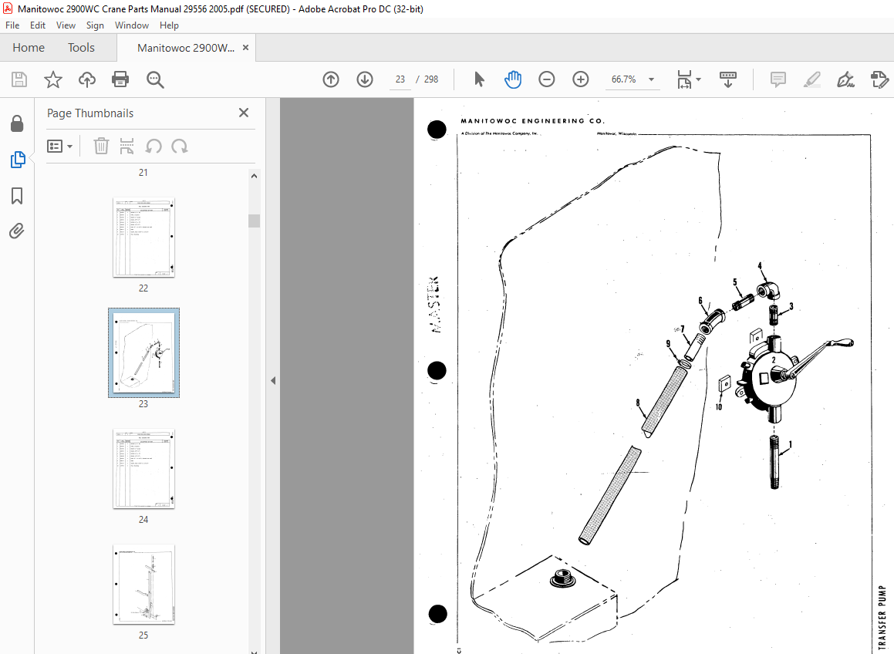Select page 23 thumbnail
Viewport: 894px width, 654px height.
coord(143,352)
